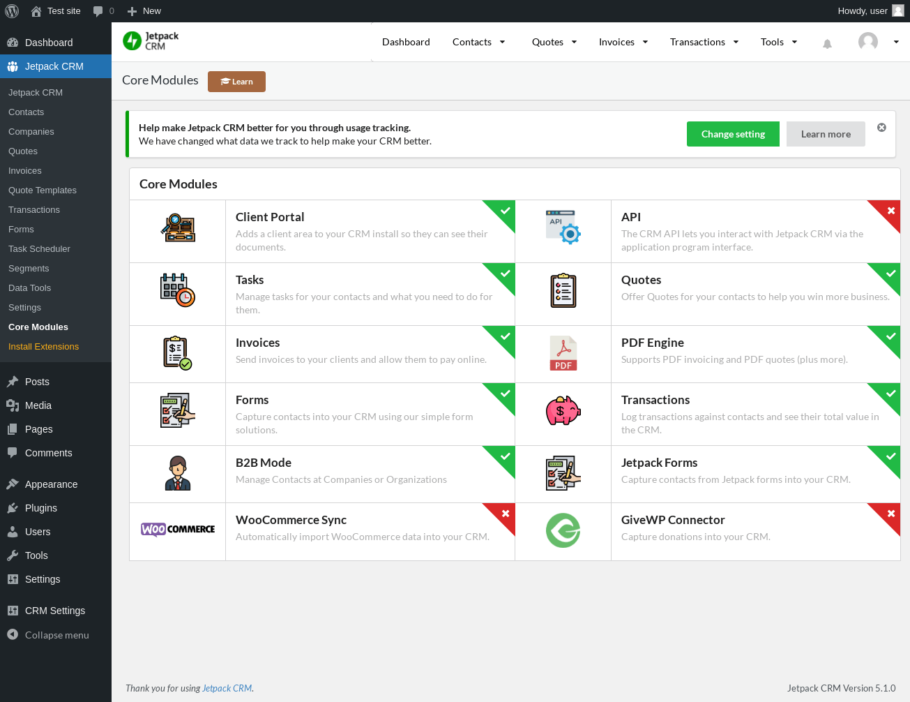Open the notifications bell
The height and width of the screenshot is (702, 910).
[x=827, y=44]
